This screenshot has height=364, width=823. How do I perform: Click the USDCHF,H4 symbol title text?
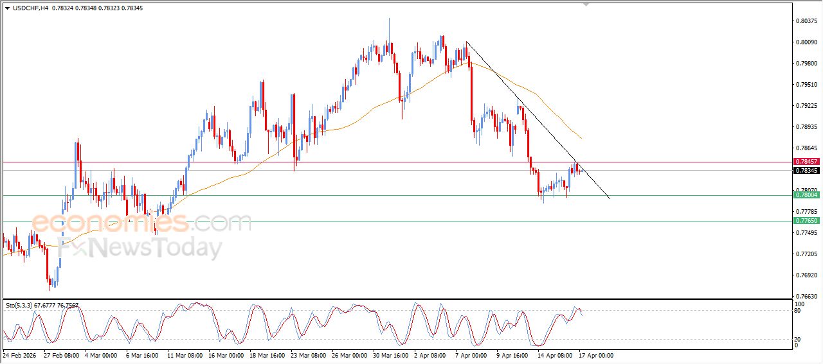(31, 8)
